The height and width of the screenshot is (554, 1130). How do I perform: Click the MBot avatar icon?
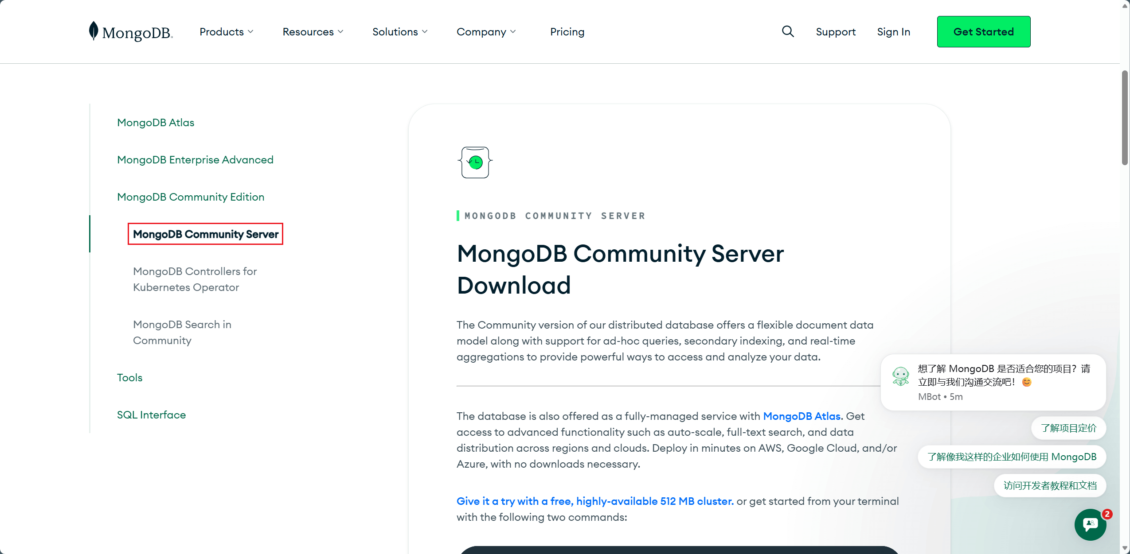tap(900, 376)
